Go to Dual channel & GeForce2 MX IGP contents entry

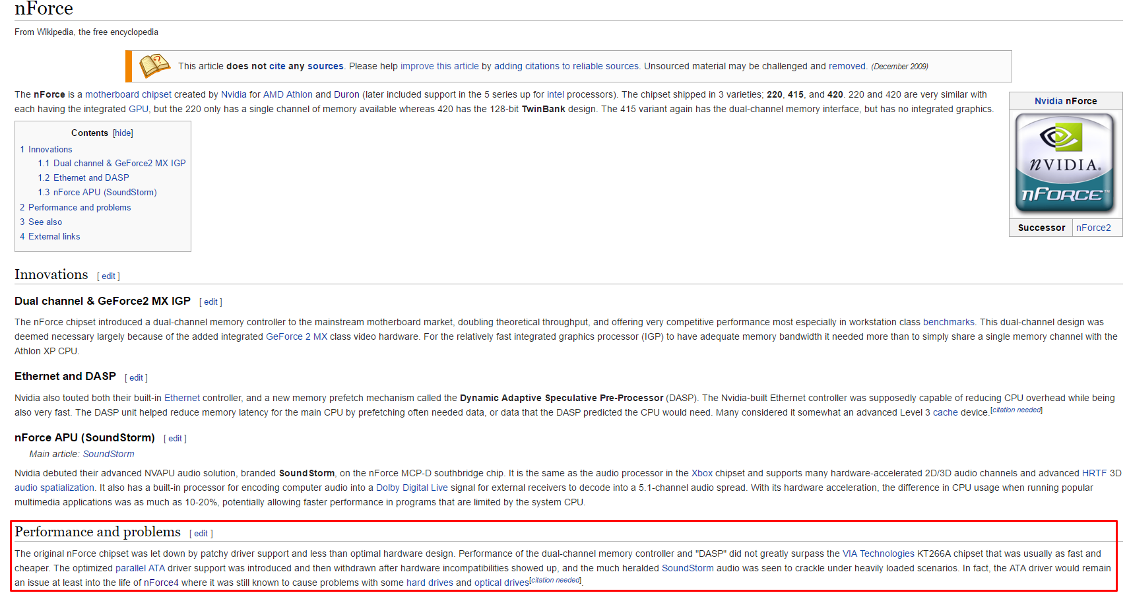tap(112, 164)
